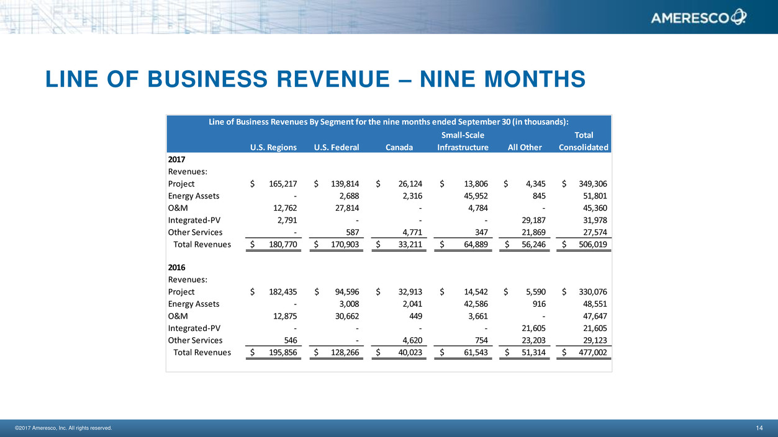
Task: Click the Ameresco copyright notice in footer
Action: (x=63, y=428)
